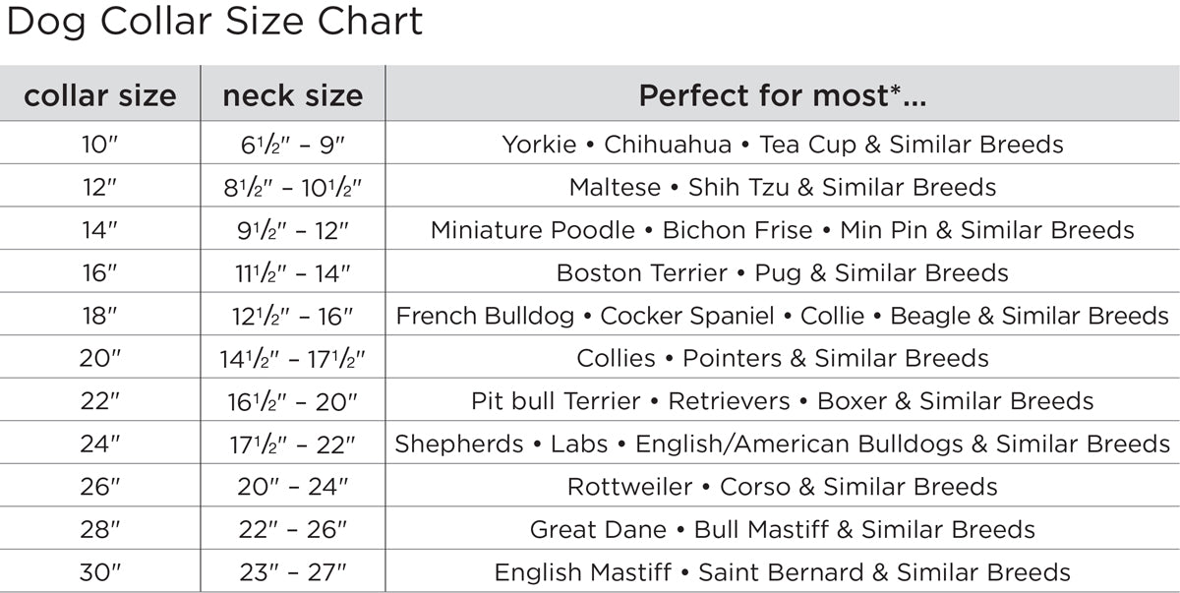Viewport: 1180px width, 593px height.
Task: Select the 14" collar size cell
Action: (99, 230)
